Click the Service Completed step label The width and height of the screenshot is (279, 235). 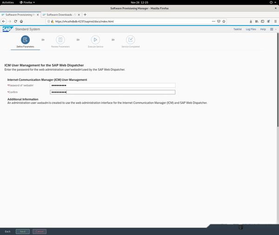(130, 46)
